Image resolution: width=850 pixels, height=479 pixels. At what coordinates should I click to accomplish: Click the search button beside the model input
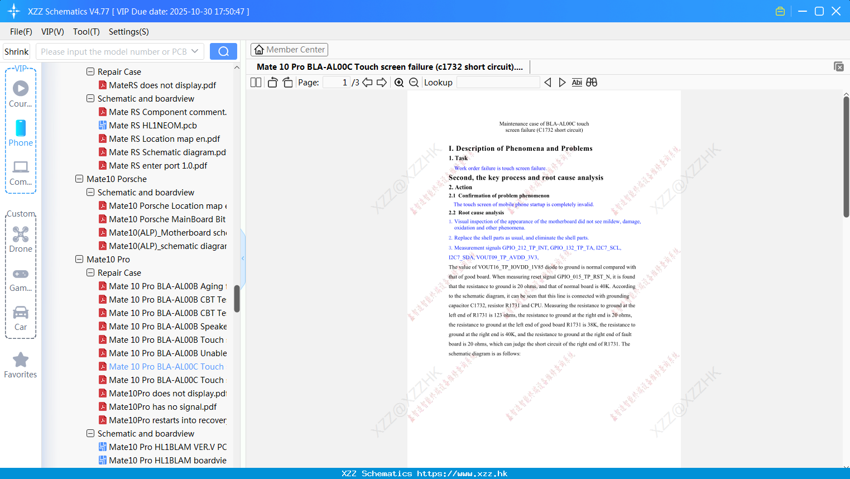(223, 51)
